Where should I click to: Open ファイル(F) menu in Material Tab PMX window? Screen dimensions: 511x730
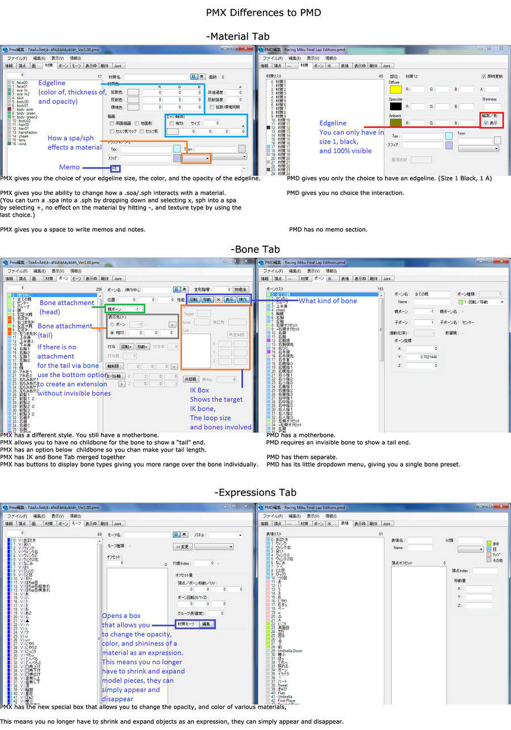17,58
